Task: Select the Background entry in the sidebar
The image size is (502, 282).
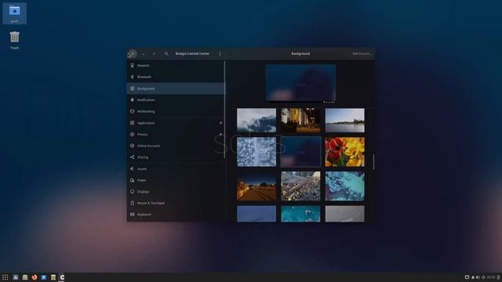Action: 176,89
